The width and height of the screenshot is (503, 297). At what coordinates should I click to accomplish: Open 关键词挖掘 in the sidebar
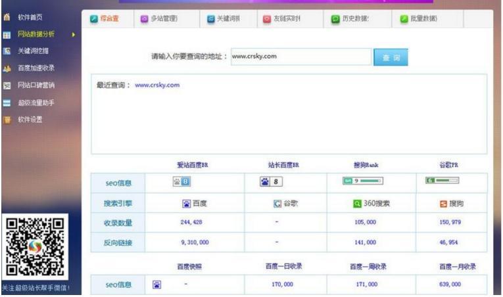(33, 51)
